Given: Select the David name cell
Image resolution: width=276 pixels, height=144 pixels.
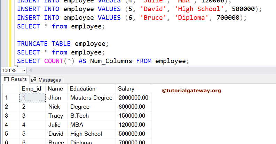Looking at the screenshot, I should pos(56,134).
